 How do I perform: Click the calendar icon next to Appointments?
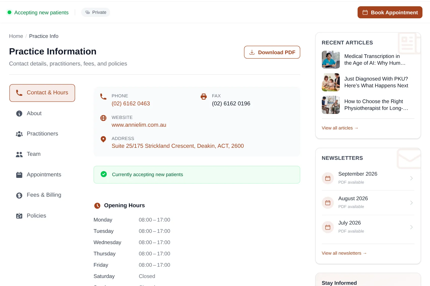[19, 175]
